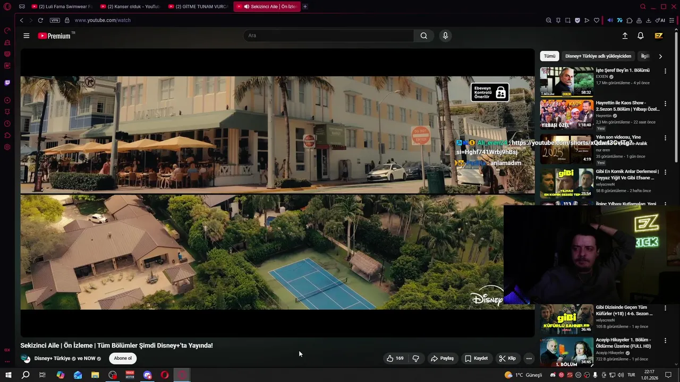Toggle the Opera VPN badge
This screenshot has height=382, width=680.
[x=55, y=20]
